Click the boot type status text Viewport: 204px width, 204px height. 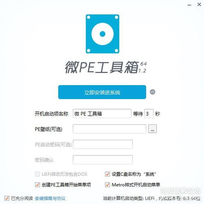151,198
